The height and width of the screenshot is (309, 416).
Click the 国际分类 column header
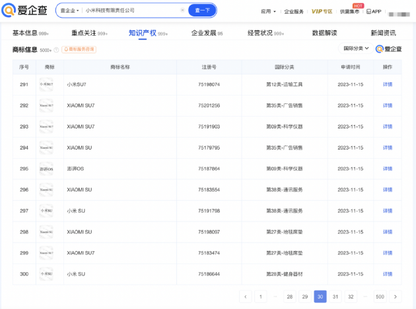[x=285, y=67]
